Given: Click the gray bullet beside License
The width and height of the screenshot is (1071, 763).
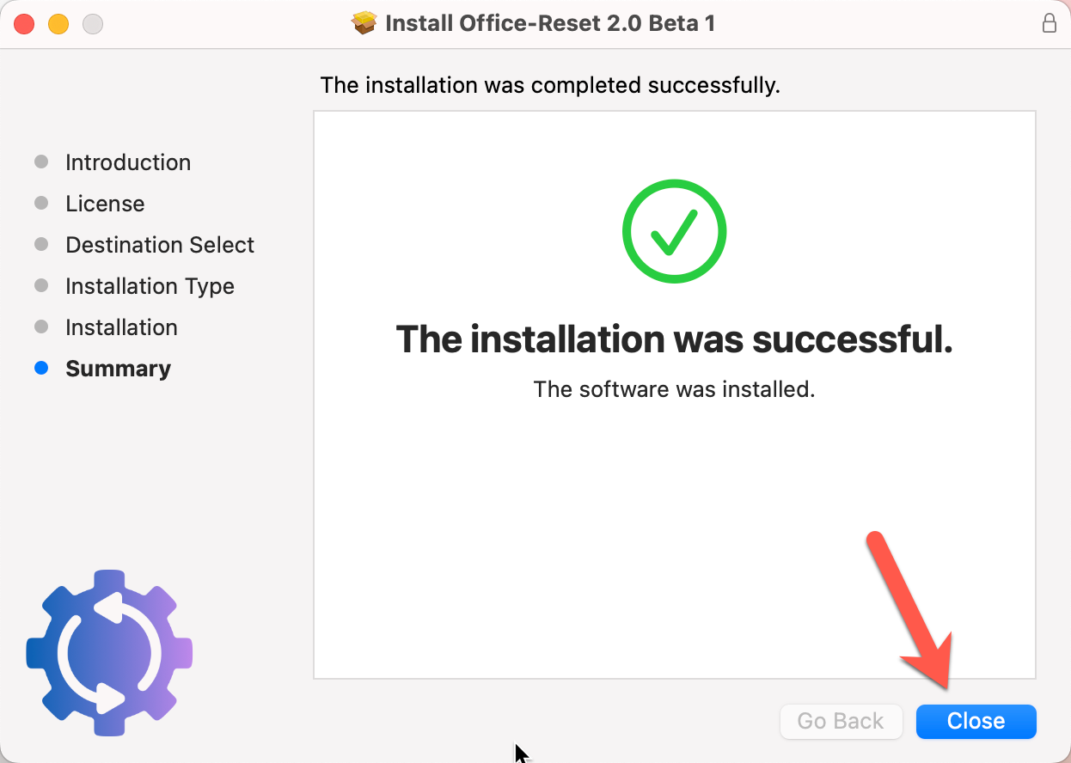Looking at the screenshot, I should pos(41,204).
